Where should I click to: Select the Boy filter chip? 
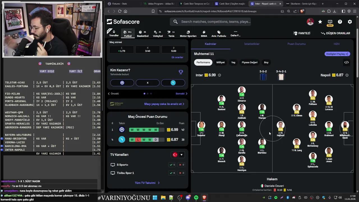pos(266,62)
